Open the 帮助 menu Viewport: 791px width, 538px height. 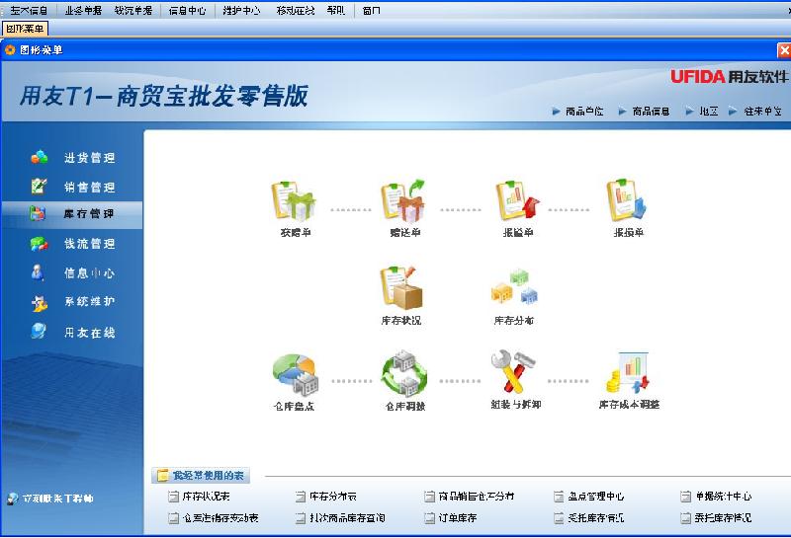335,10
